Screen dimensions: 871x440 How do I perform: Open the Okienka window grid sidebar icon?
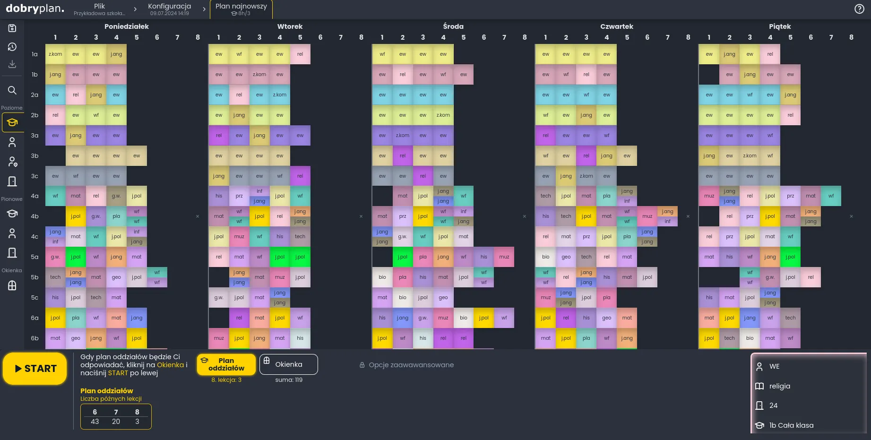tap(12, 285)
